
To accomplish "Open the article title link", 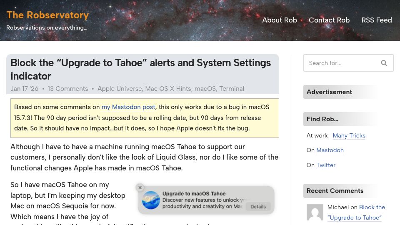I will (x=140, y=70).
